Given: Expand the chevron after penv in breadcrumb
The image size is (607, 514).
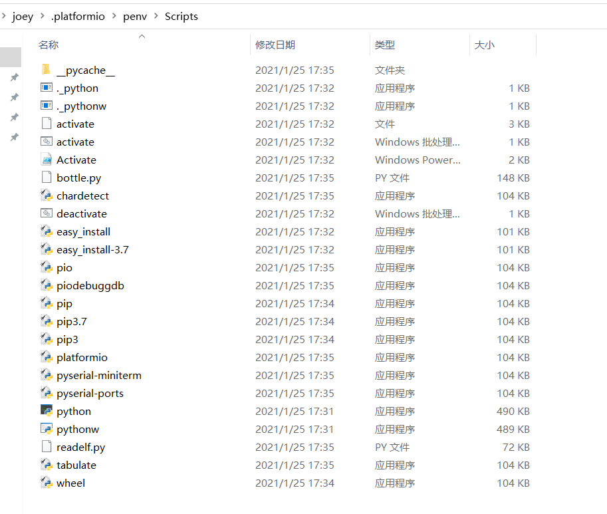Looking at the screenshot, I should (x=156, y=16).
